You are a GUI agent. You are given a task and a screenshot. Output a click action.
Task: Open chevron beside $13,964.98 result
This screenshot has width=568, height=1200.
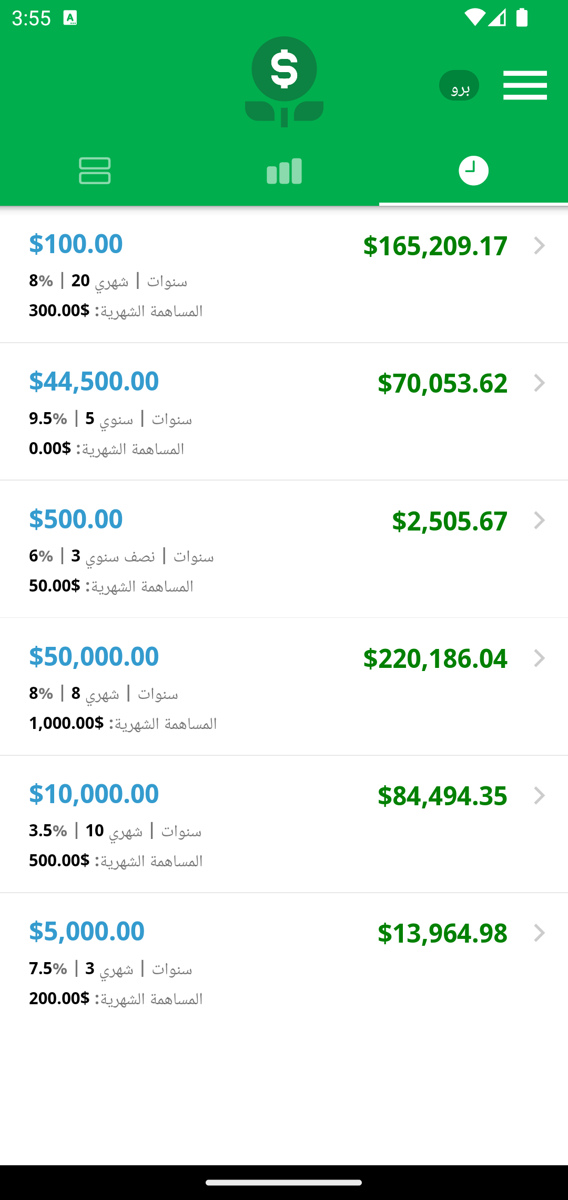pos(539,933)
